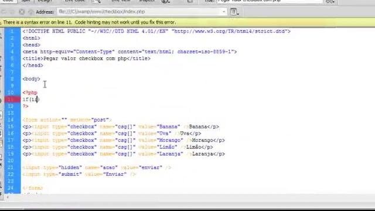Click the syntax error notification bar text
Screen dimensions: 375x211
pos(90,22)
